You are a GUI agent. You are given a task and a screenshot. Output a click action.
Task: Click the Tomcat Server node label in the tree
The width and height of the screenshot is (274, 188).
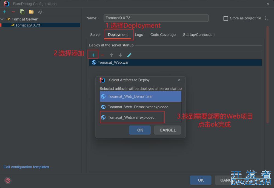[25, 19]
